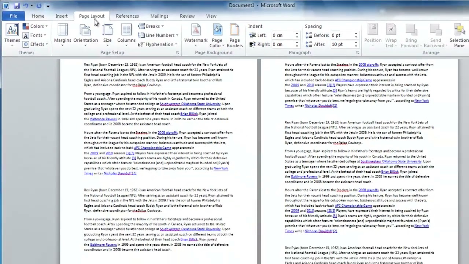Screen dimensions: 469x264
Task: Switch to the View tab
Action: tap(211, 16)
